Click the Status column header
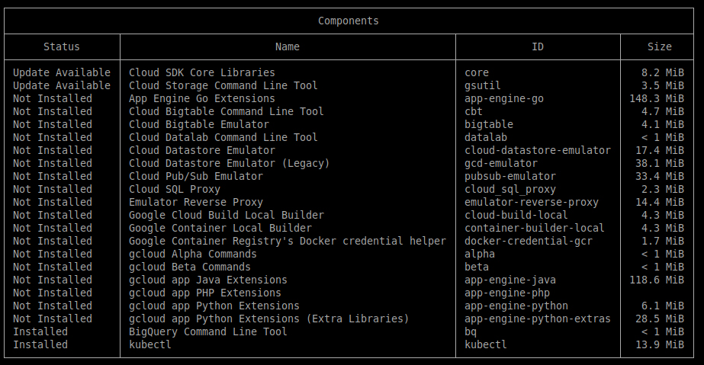This screenshot has height=365, width=704. click(x=61, y=46)
